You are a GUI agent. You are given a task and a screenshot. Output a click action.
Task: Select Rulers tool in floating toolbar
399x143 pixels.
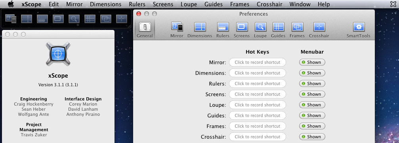click(x=42, y=19)
